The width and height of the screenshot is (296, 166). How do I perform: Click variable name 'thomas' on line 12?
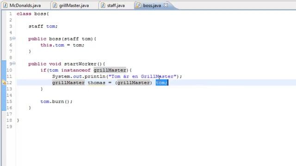(x=97, y=83)
